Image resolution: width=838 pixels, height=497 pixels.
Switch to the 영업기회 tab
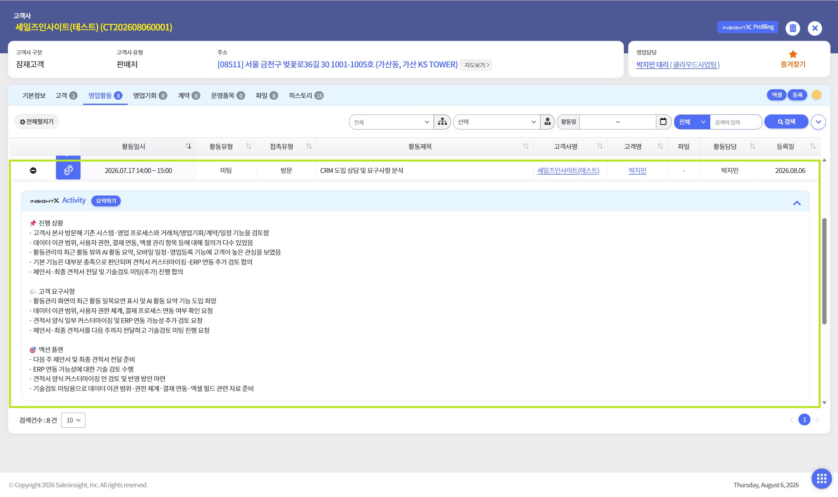pos(150,95)
